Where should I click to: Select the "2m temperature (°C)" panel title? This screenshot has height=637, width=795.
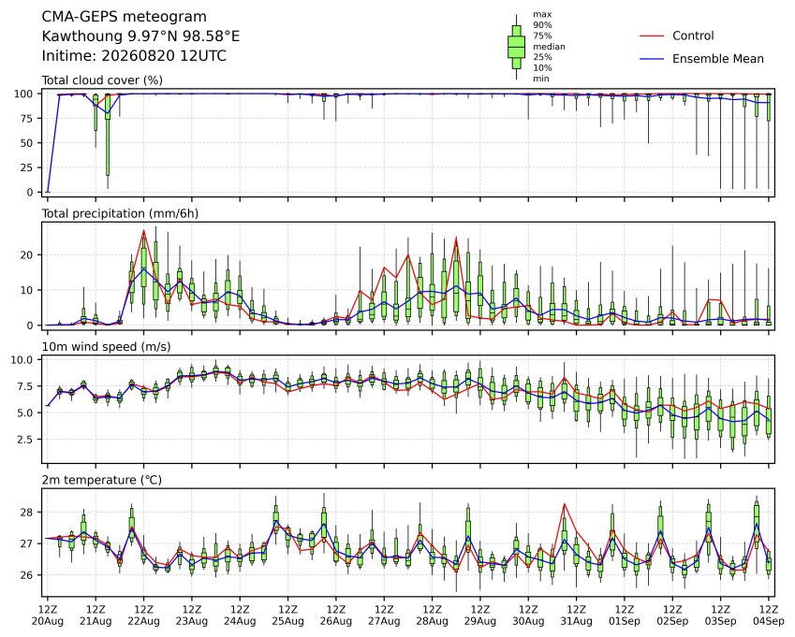pyautogui.click(x=101, y=480)
